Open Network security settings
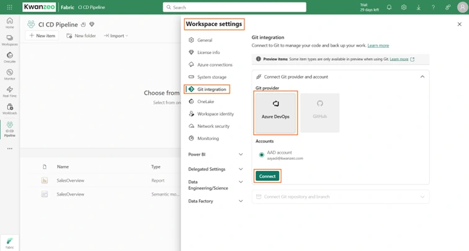Image resolution: width=469 pixels, height=251 pixels. pos(213,126)
